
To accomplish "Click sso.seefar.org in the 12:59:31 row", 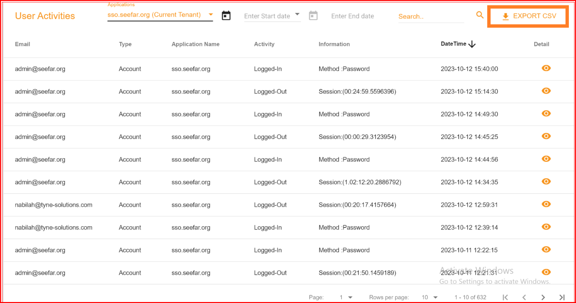I will pyautogui.click(x=191, y=205).
